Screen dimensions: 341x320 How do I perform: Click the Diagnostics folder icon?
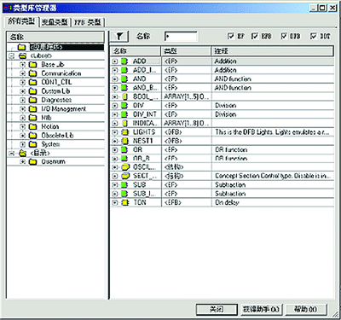point(33,100)
